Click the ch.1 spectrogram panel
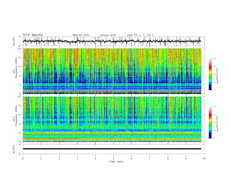Screen dimensions: 230x178 click(x=112, y=71)
